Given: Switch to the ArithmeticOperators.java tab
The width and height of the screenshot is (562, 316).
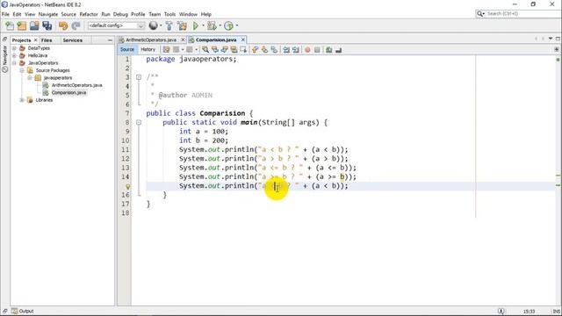Looking at the screenshot, I should coord(151,39).
